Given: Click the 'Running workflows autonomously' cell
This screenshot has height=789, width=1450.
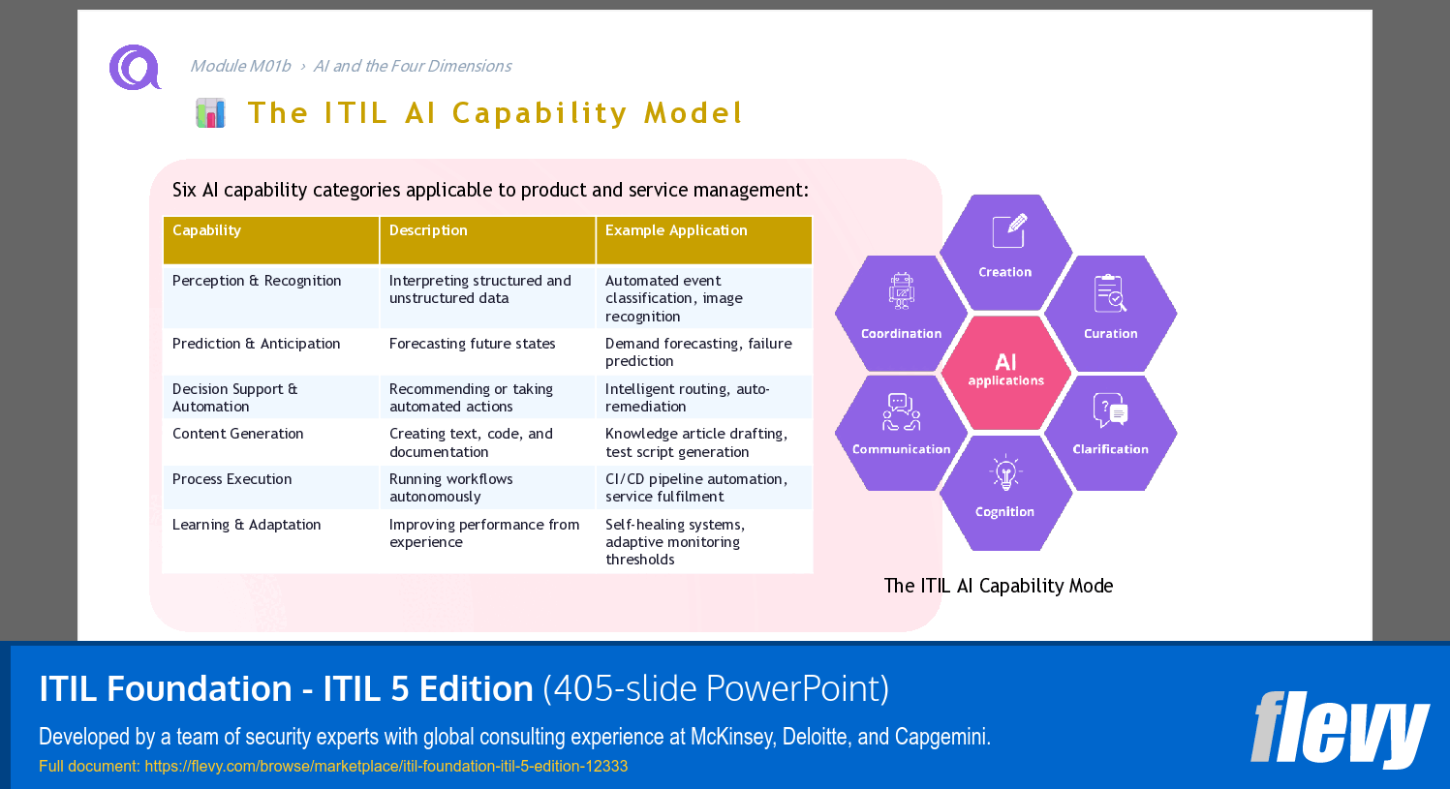Looking at the screenshot, I should (487, 488).
